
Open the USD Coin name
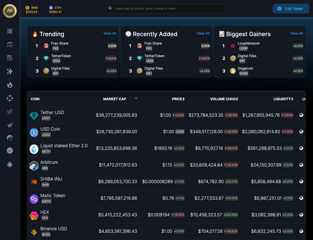click(x=50, y=129)
